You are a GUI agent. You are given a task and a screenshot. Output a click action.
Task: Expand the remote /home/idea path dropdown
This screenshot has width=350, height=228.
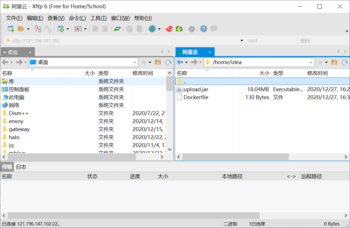(x=311, y=62)
